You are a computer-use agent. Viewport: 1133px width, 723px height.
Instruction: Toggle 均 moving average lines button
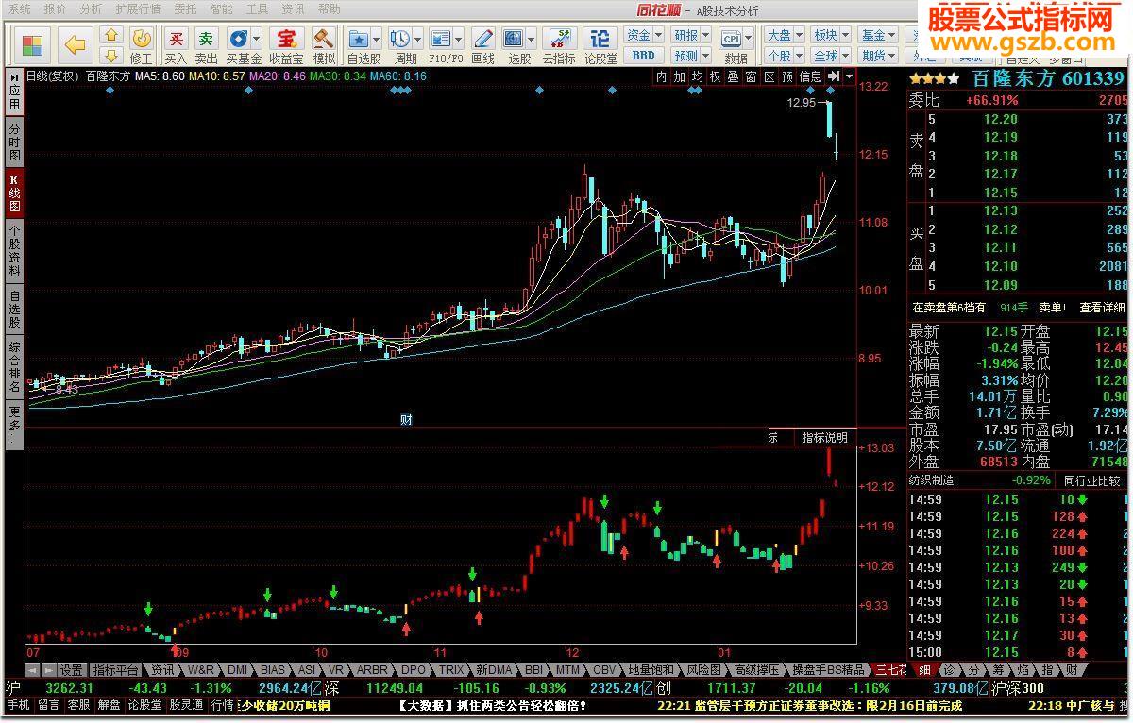point(697,76)
